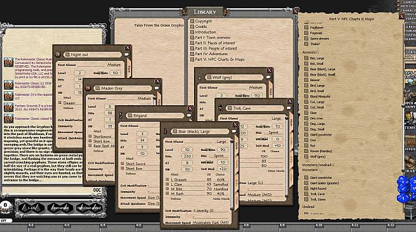
Task: Toggle L Claw attack checkbox on Bear sheet
Action: (167, 184)
